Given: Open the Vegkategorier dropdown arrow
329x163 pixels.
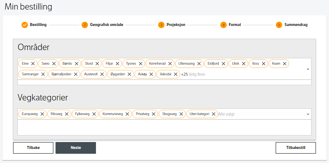Looking at the screenshot, I should coord(308,114).
